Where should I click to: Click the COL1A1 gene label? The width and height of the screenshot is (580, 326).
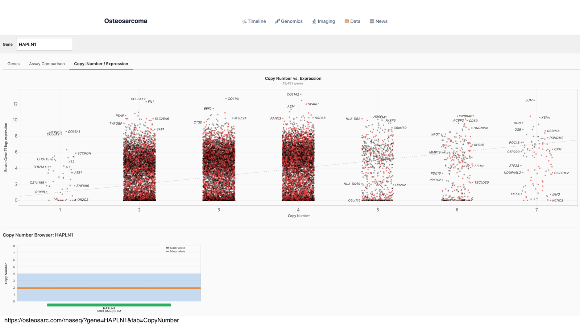pos(233,99)
